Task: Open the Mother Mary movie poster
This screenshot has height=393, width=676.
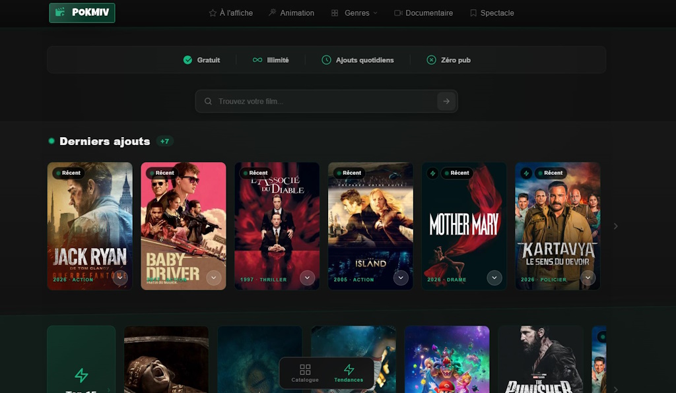Action: coord(464,226)
